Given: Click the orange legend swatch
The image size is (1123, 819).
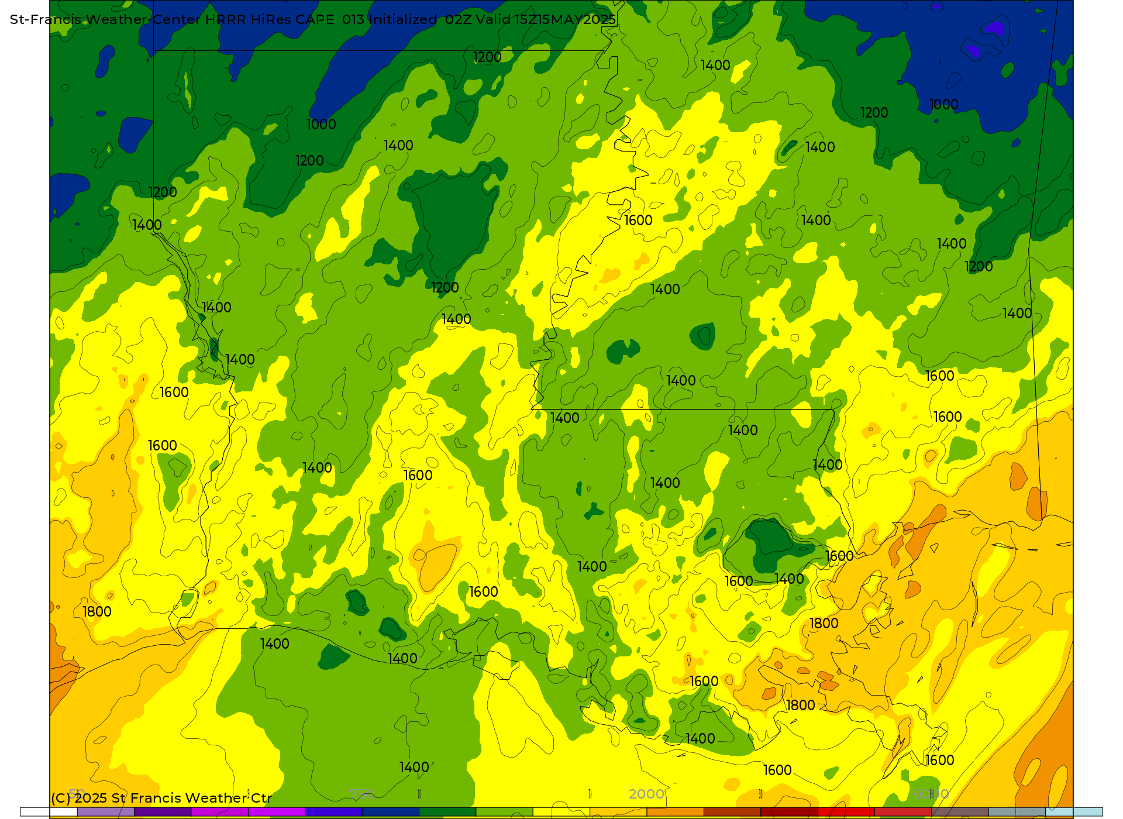Looking at the screenshot, I should [676, 812].
